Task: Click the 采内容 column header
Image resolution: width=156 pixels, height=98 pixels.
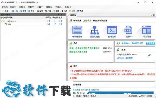Action: click(x=55, y=18)
